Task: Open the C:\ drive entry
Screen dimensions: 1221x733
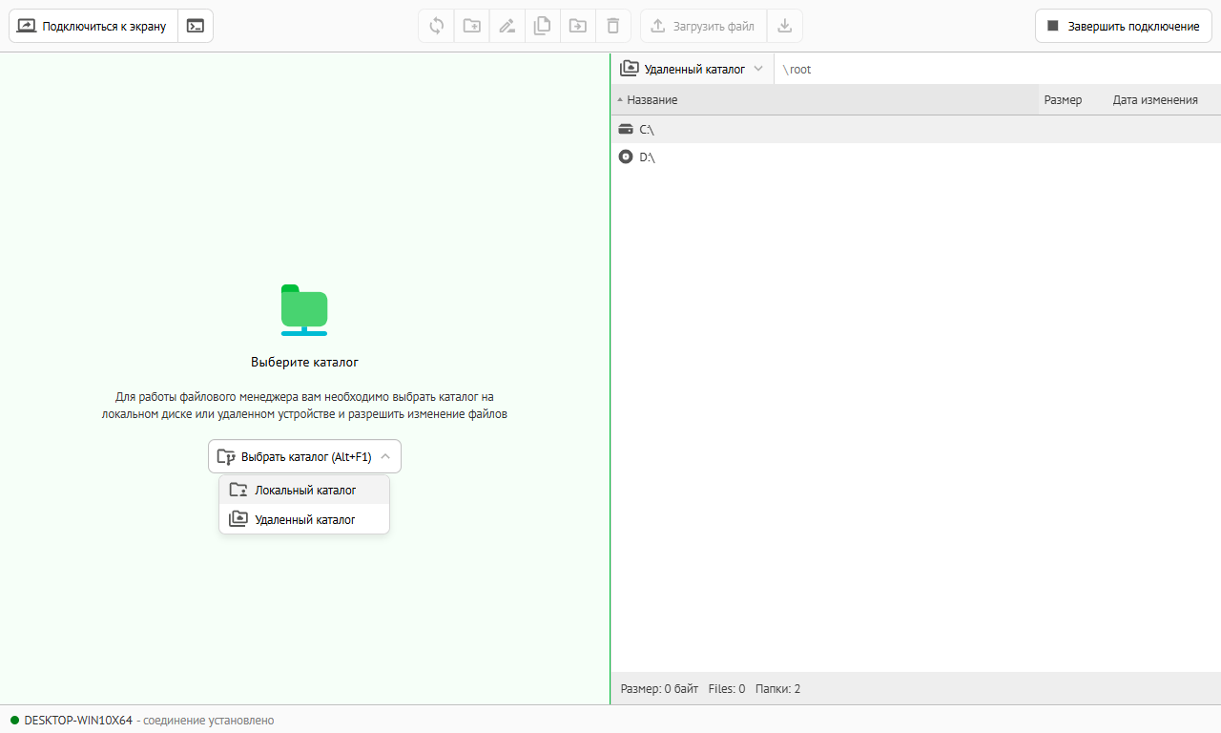Action: 647,129
